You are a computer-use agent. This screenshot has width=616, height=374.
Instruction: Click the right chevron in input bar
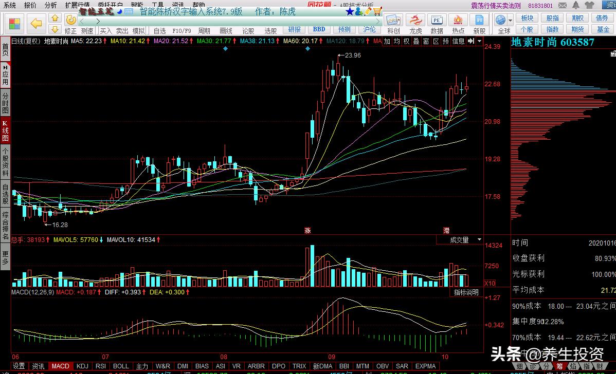coord(98,21)
